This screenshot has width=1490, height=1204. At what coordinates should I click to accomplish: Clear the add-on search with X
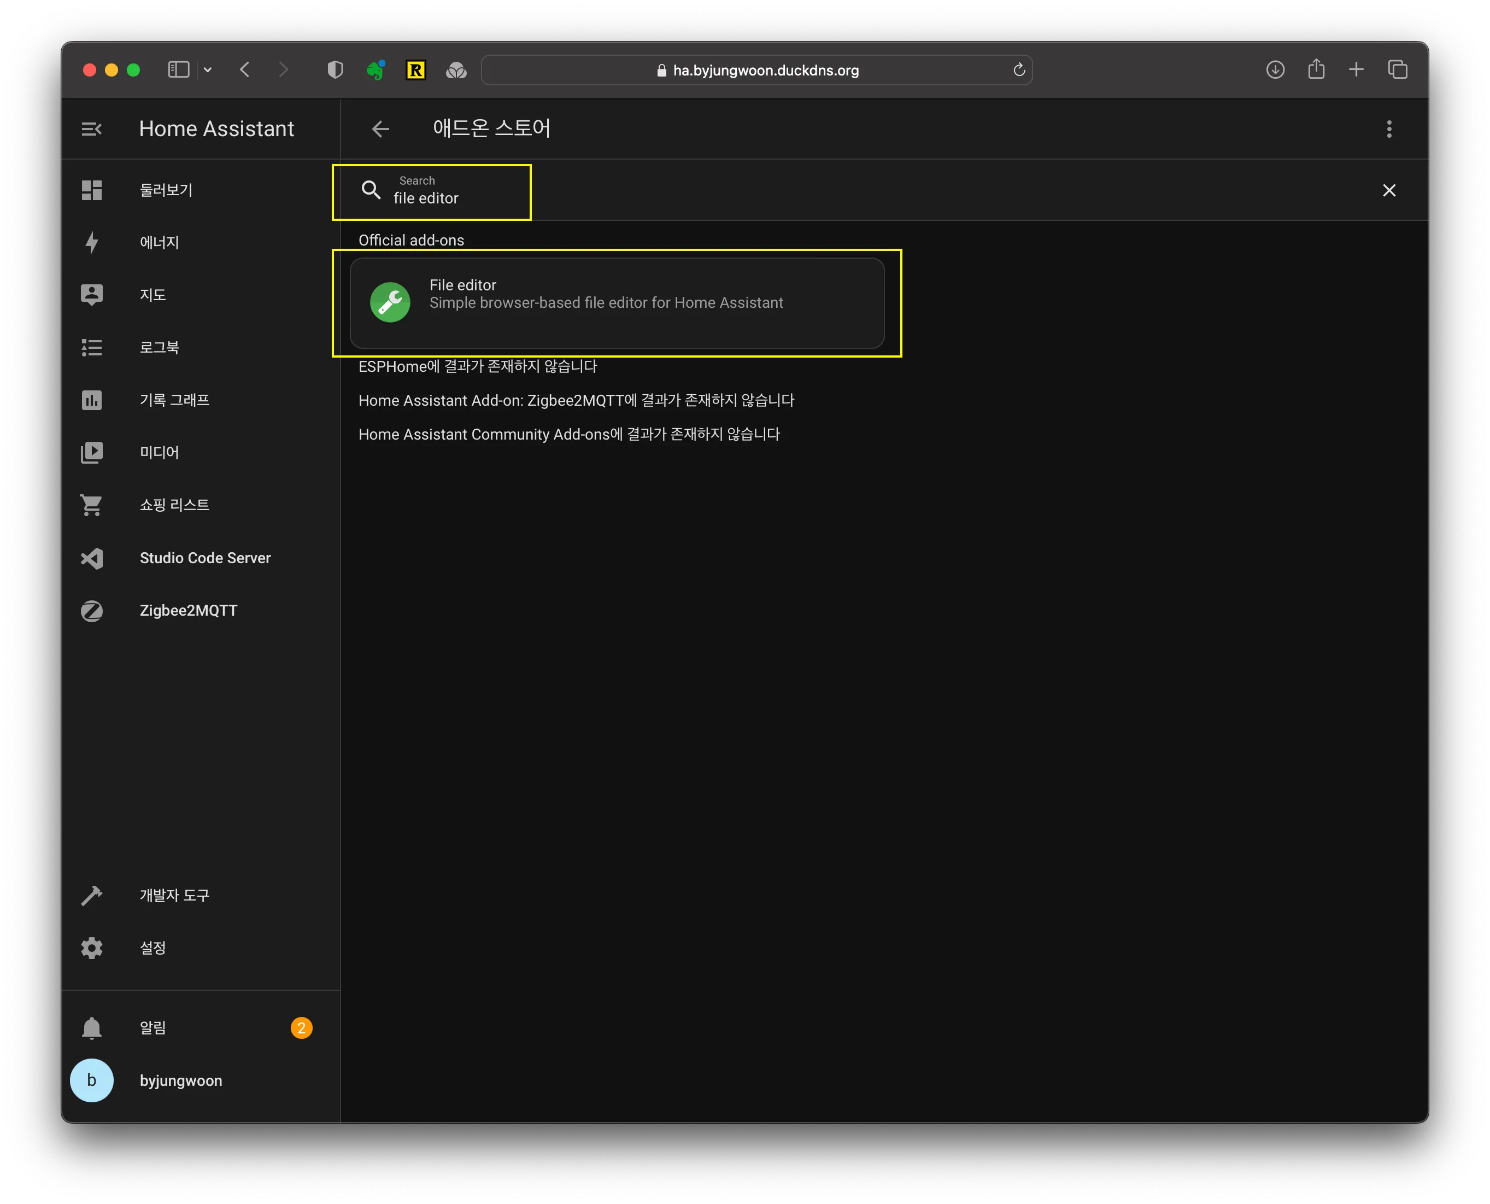[x=1389, y=191]
